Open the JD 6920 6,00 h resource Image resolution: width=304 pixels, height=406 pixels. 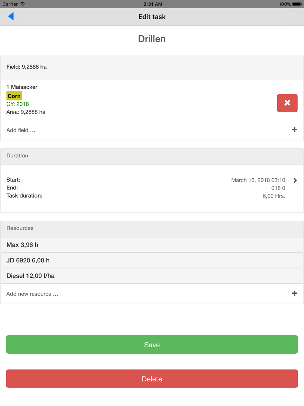(28, 261)
